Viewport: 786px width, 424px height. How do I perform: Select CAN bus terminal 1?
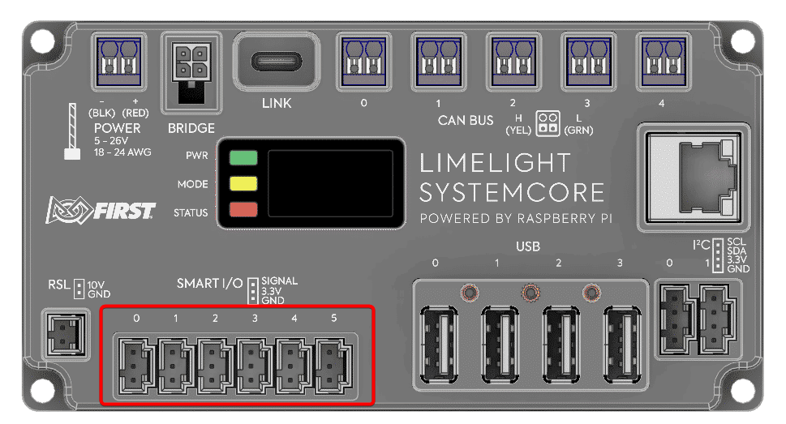tap(439, 62)
